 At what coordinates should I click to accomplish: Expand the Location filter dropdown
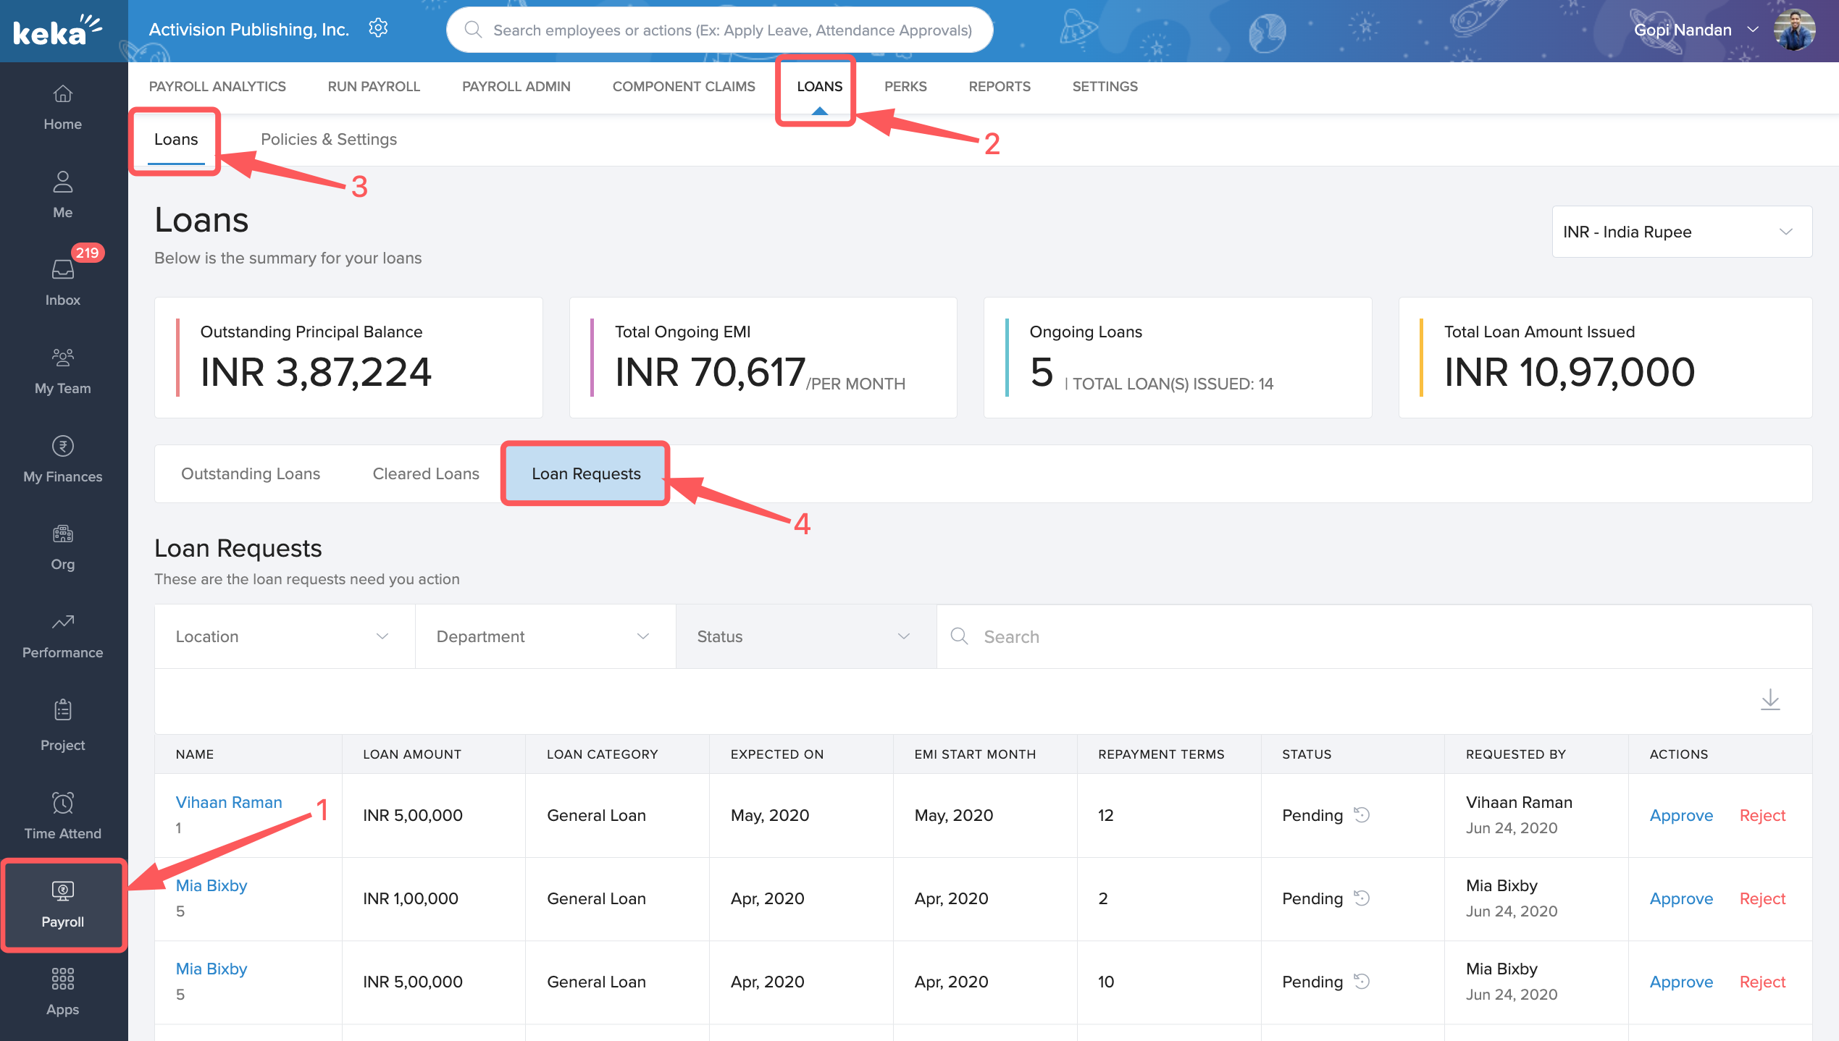coord(284,636)
